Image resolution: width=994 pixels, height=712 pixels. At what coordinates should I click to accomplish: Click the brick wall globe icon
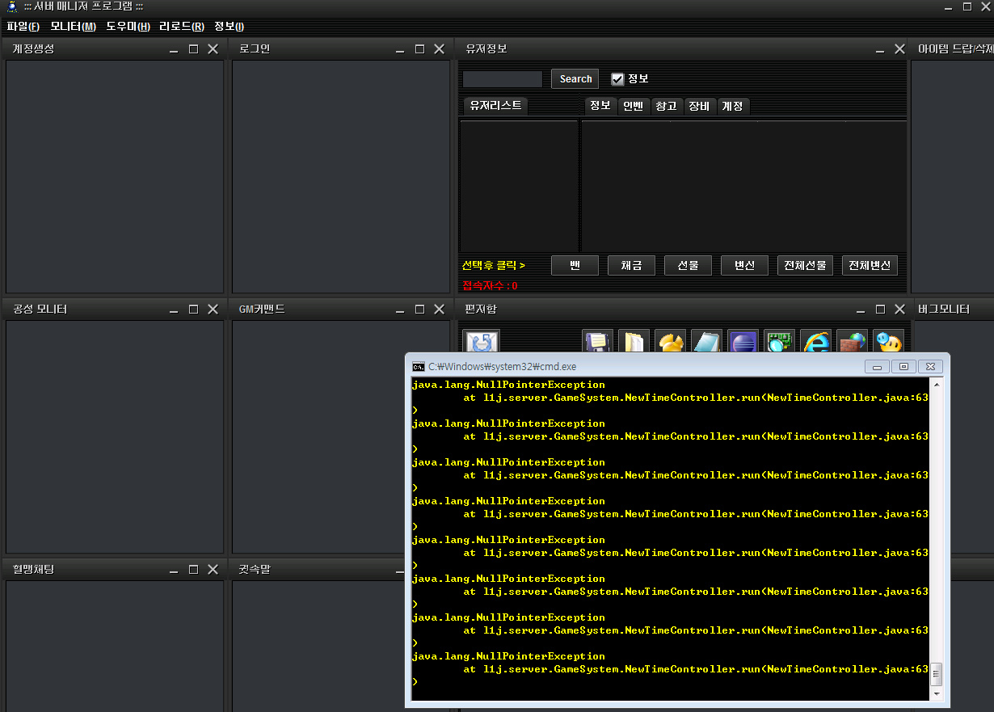coord(852,342)
